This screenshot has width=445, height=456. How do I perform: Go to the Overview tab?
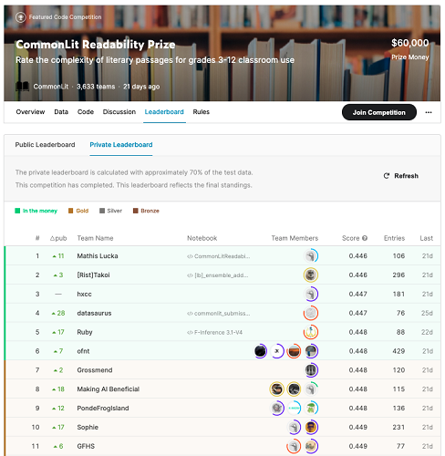point(30,112)
